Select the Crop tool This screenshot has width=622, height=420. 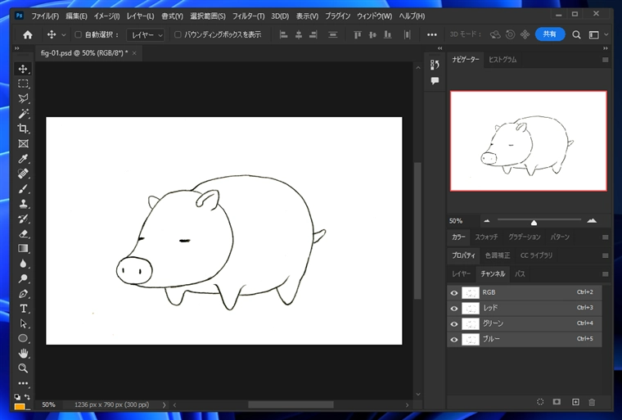coord(23,129)
